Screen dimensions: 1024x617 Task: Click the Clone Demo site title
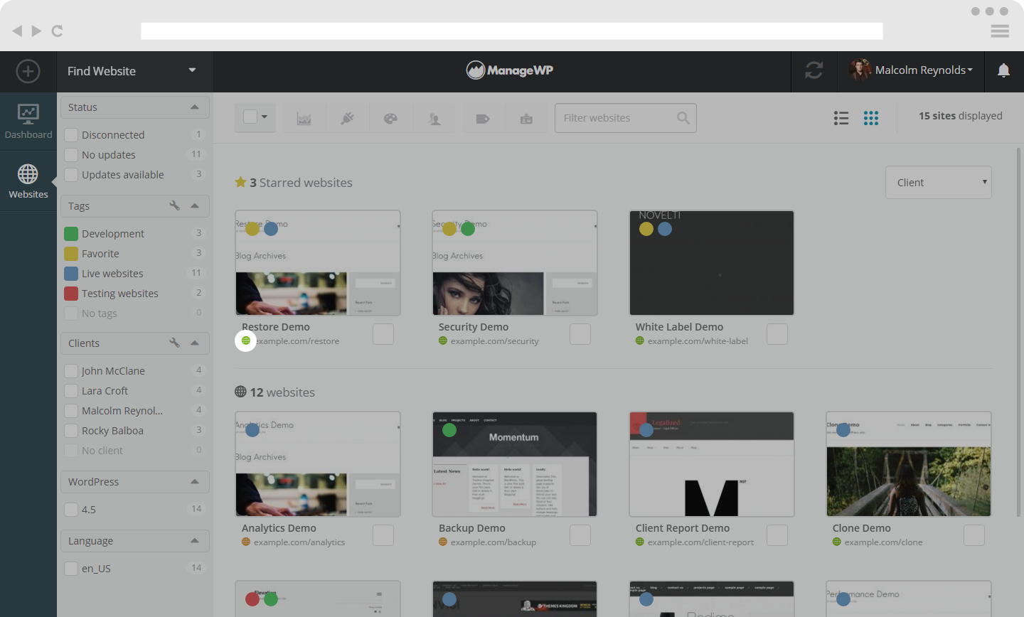pos(862,528)
